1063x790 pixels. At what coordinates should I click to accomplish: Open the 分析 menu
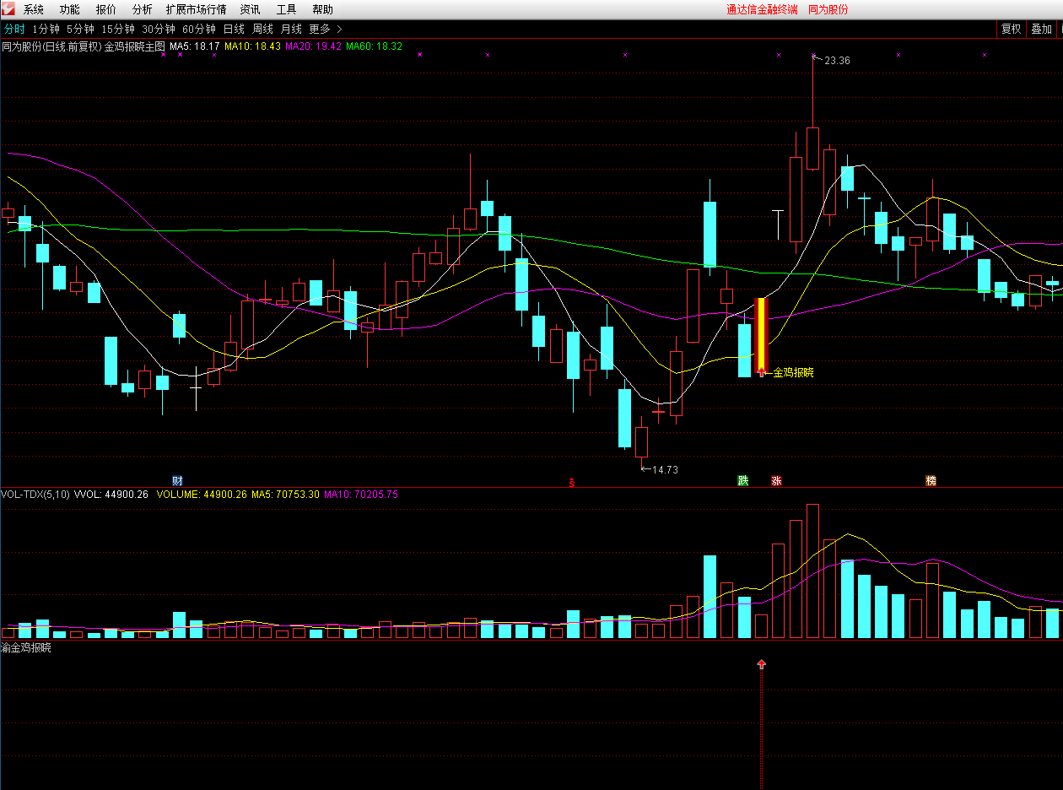click(143, 10)
